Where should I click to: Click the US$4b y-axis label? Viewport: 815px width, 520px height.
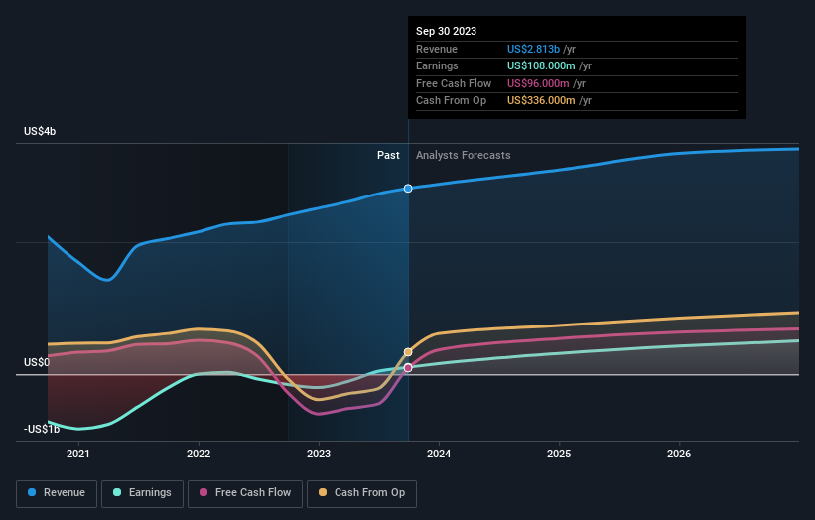click(40, 131)
